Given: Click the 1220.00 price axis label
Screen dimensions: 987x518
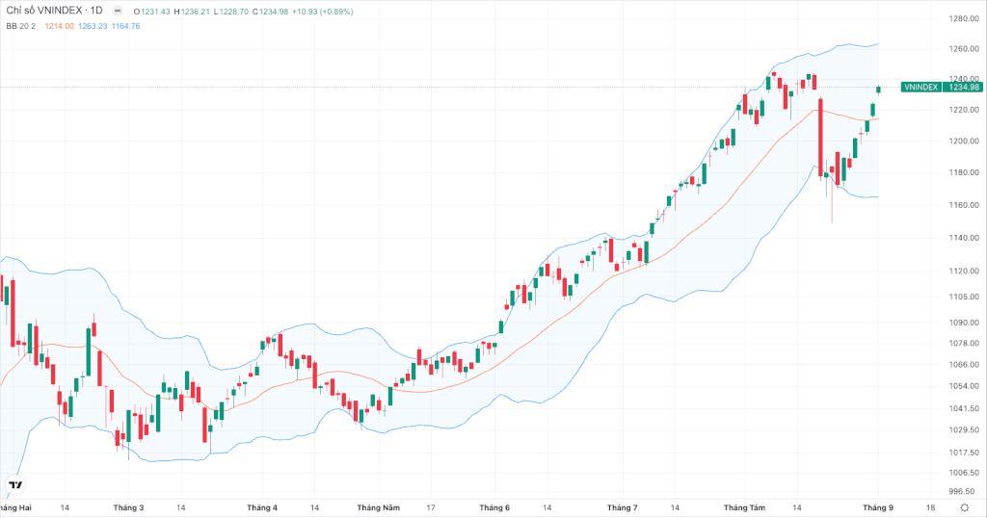Looking at the screenshot, I should [964, 110].
